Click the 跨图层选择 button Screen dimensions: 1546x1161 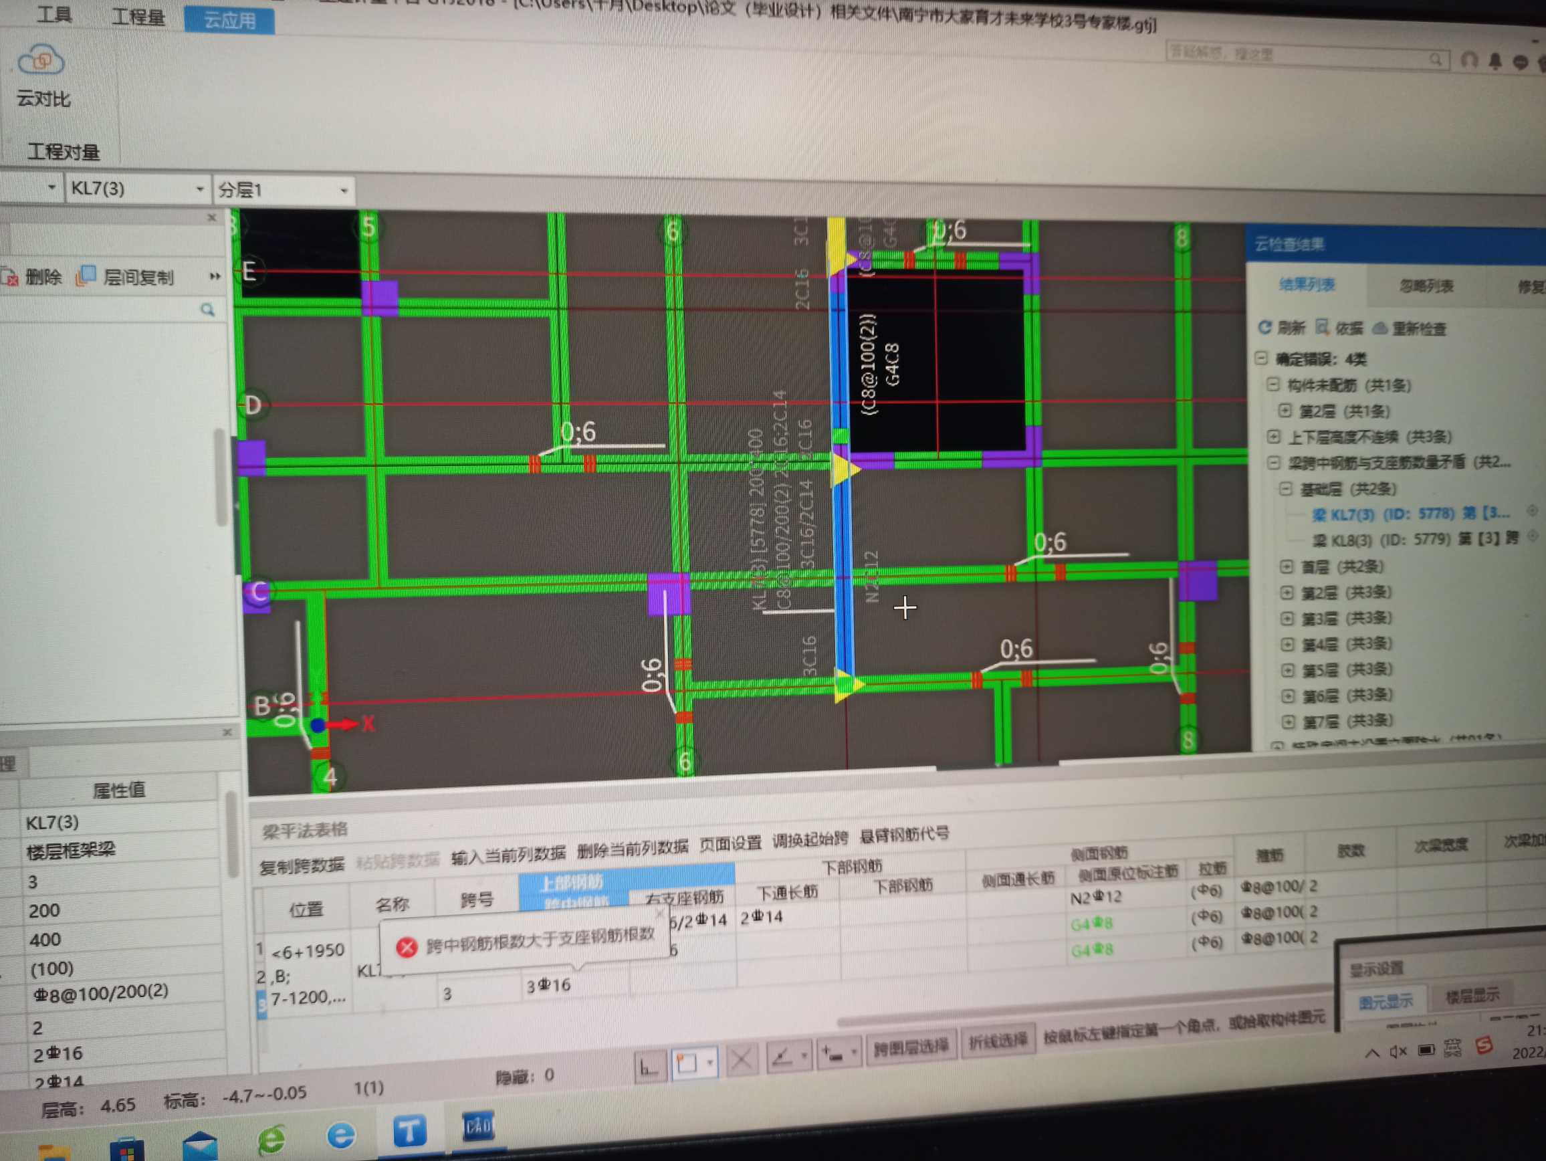pos(911,1047)
